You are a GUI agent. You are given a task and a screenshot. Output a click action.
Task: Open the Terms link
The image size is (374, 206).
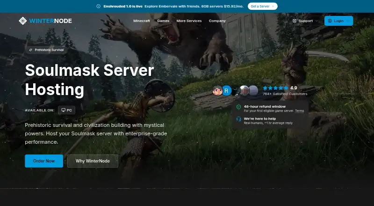tap(299, 111)
